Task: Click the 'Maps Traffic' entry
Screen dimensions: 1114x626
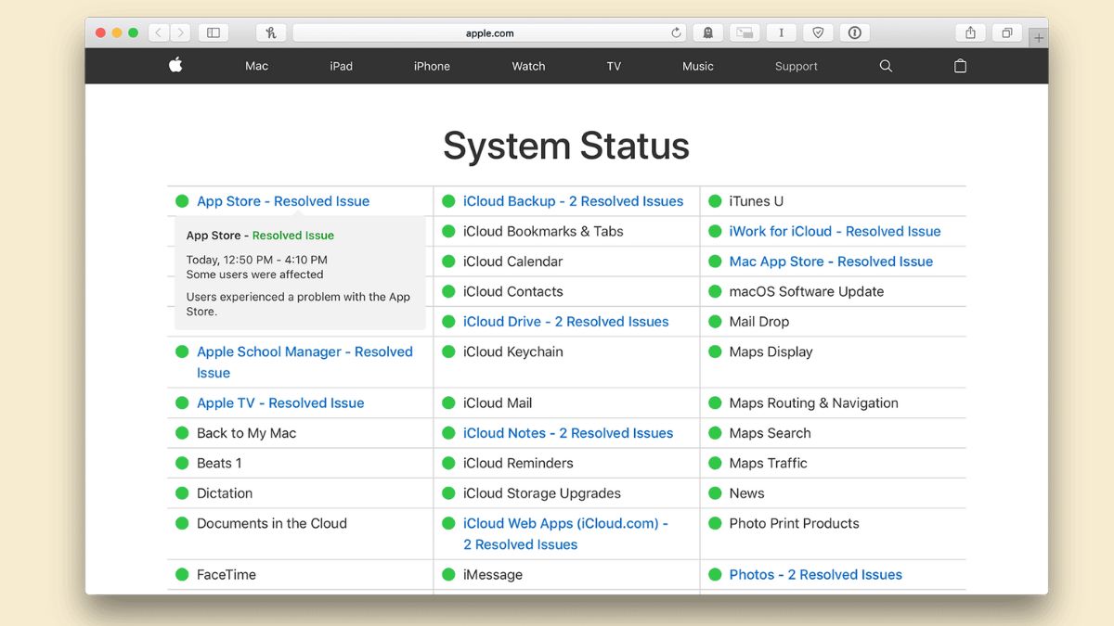Action: pyautogui.click(x=768, y=464)
